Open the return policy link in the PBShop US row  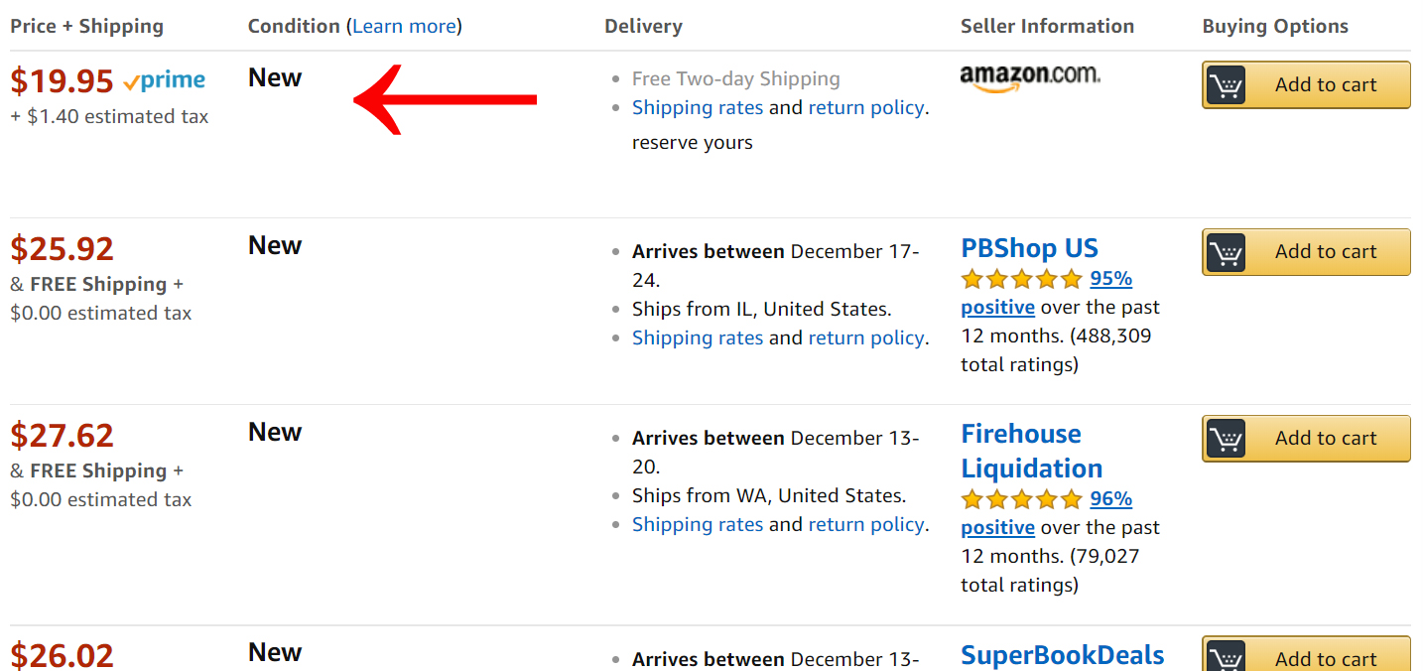pos(865,337)
